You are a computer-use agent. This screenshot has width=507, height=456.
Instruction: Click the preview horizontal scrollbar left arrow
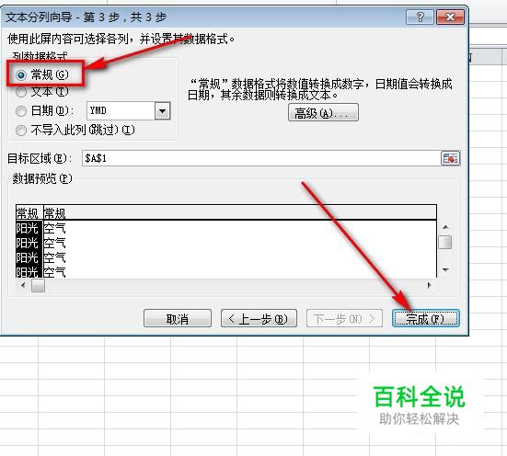click(x=23, y=285)
